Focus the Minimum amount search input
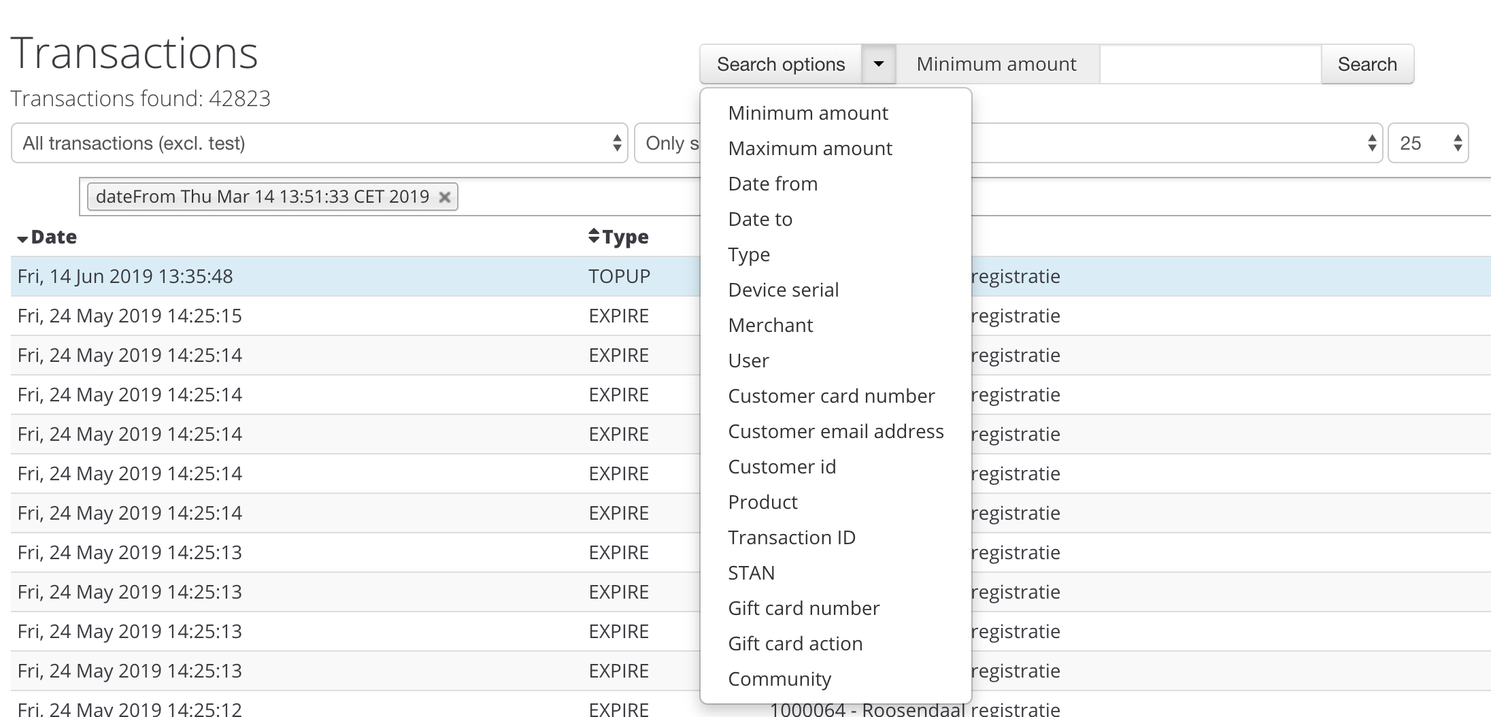The height and width of the screenshot is (717, 1491). pos(1210,64)
